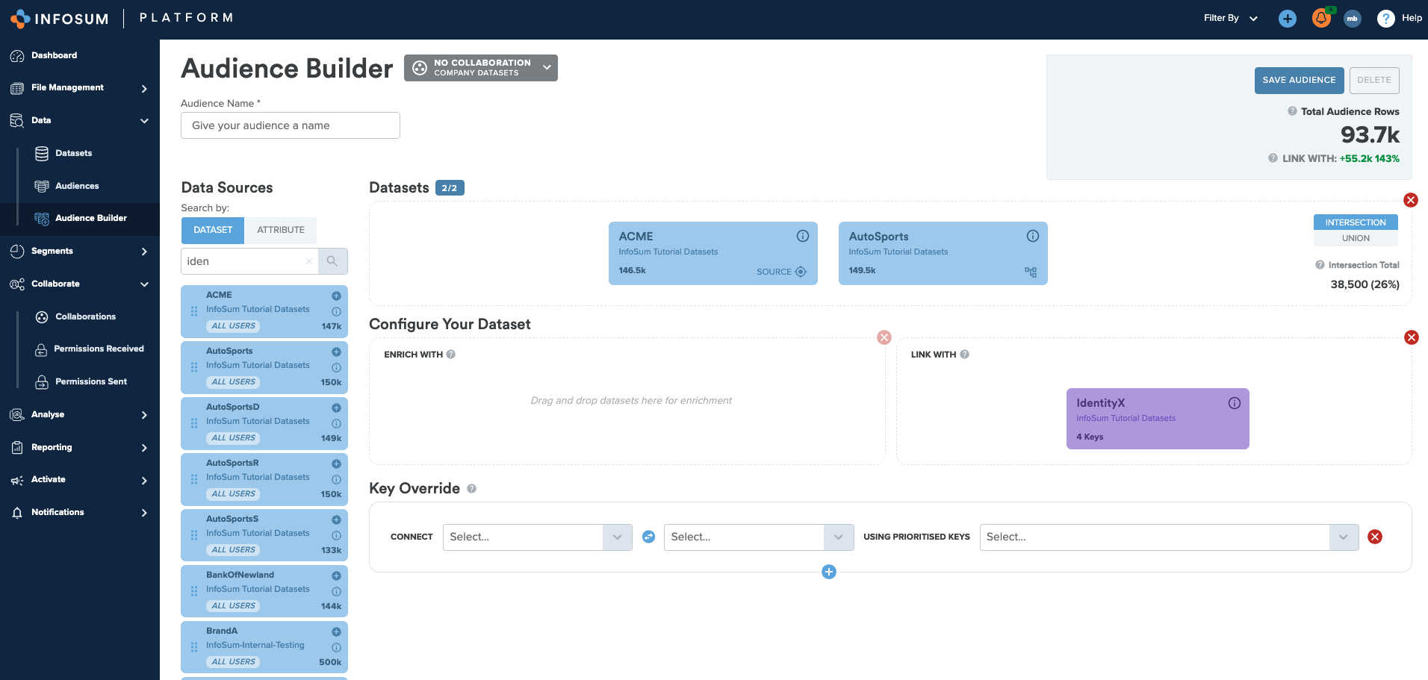Viewport: 1428px width, 680px height.
Task: Add ACME data source with plus icon
Action: 336,296
